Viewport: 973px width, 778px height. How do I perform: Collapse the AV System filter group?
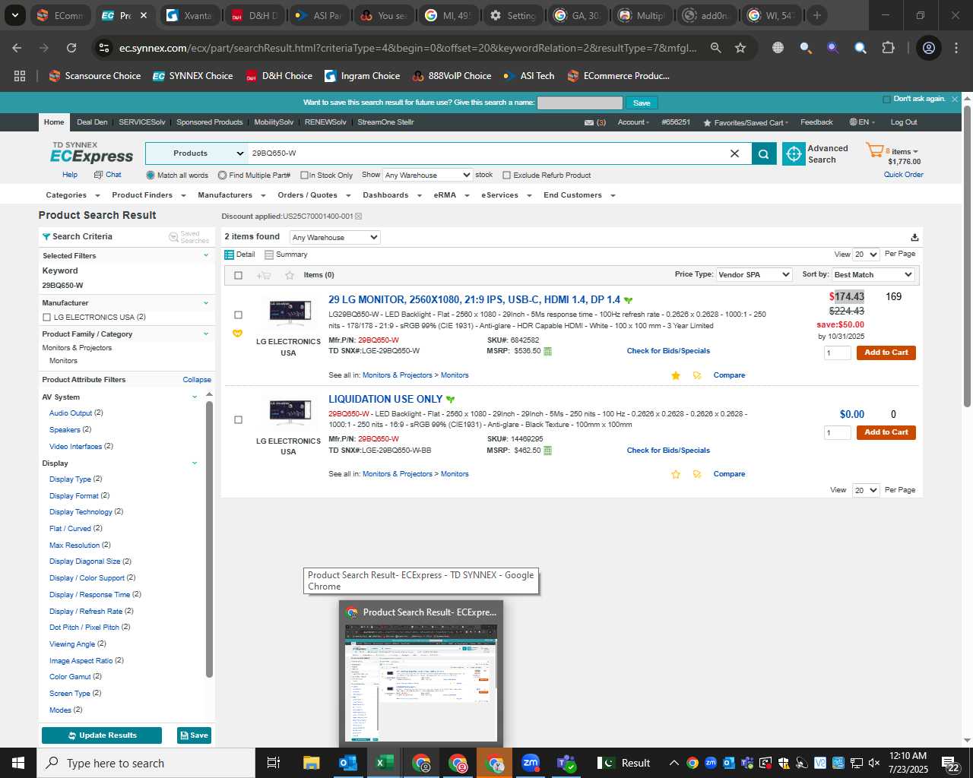[195, 397]
